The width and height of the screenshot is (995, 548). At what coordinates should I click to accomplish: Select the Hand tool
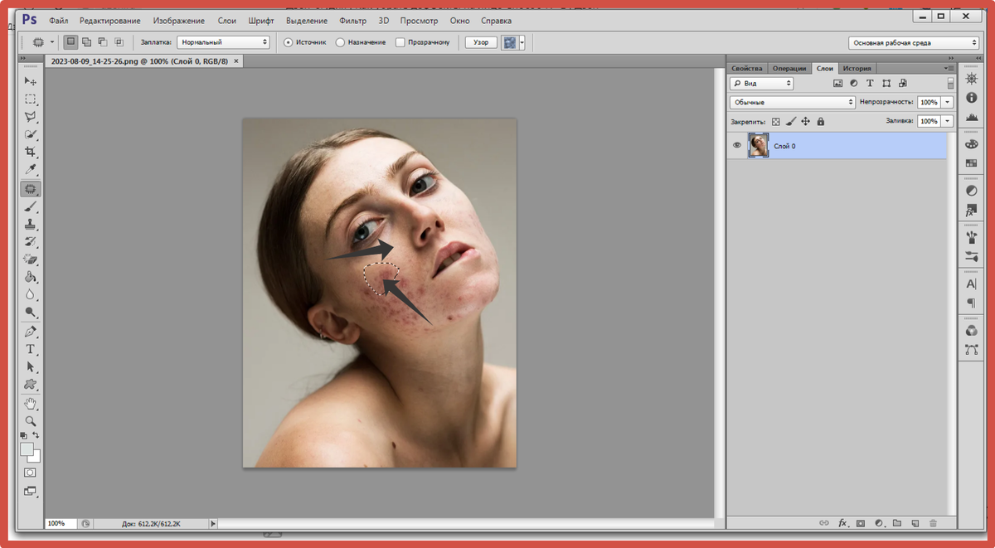pyautogui.click(x=31, y=404)
